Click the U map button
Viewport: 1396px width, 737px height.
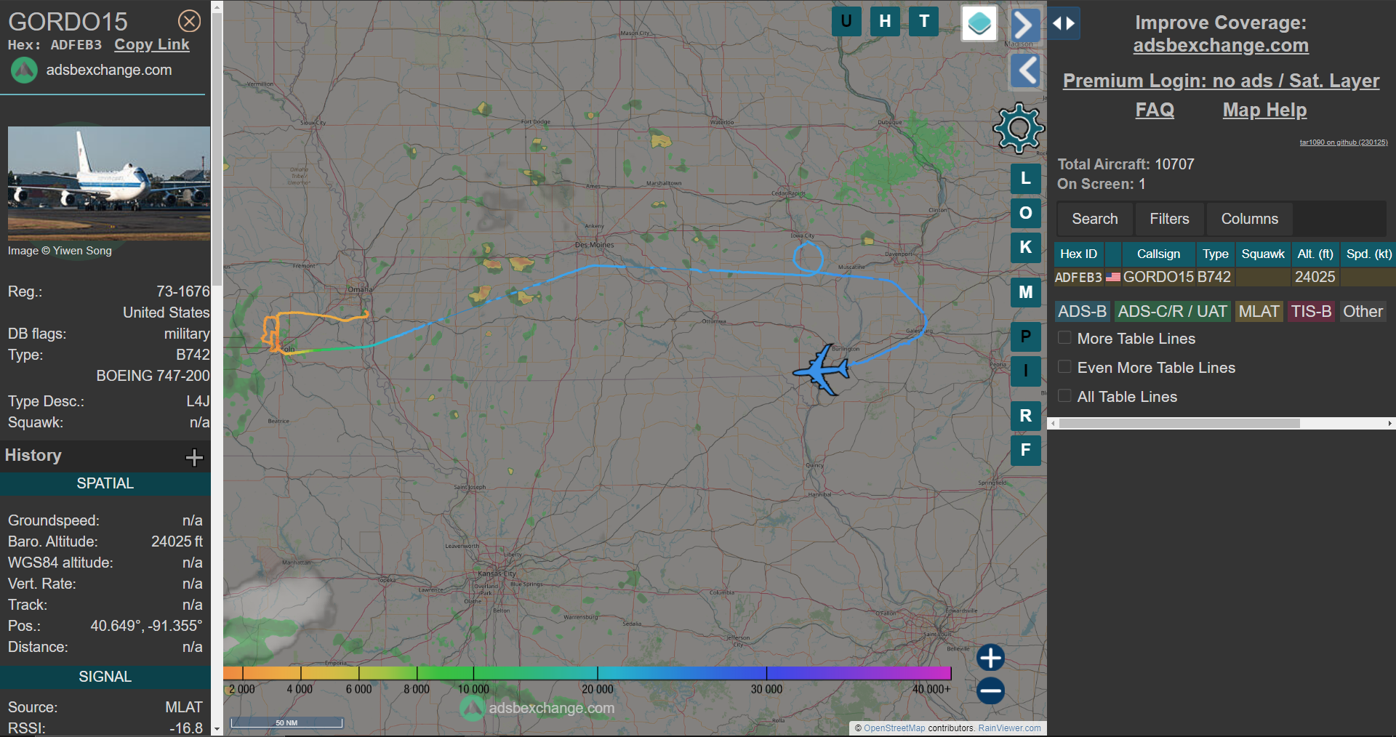pyautogui.click(x=846, y=21)
